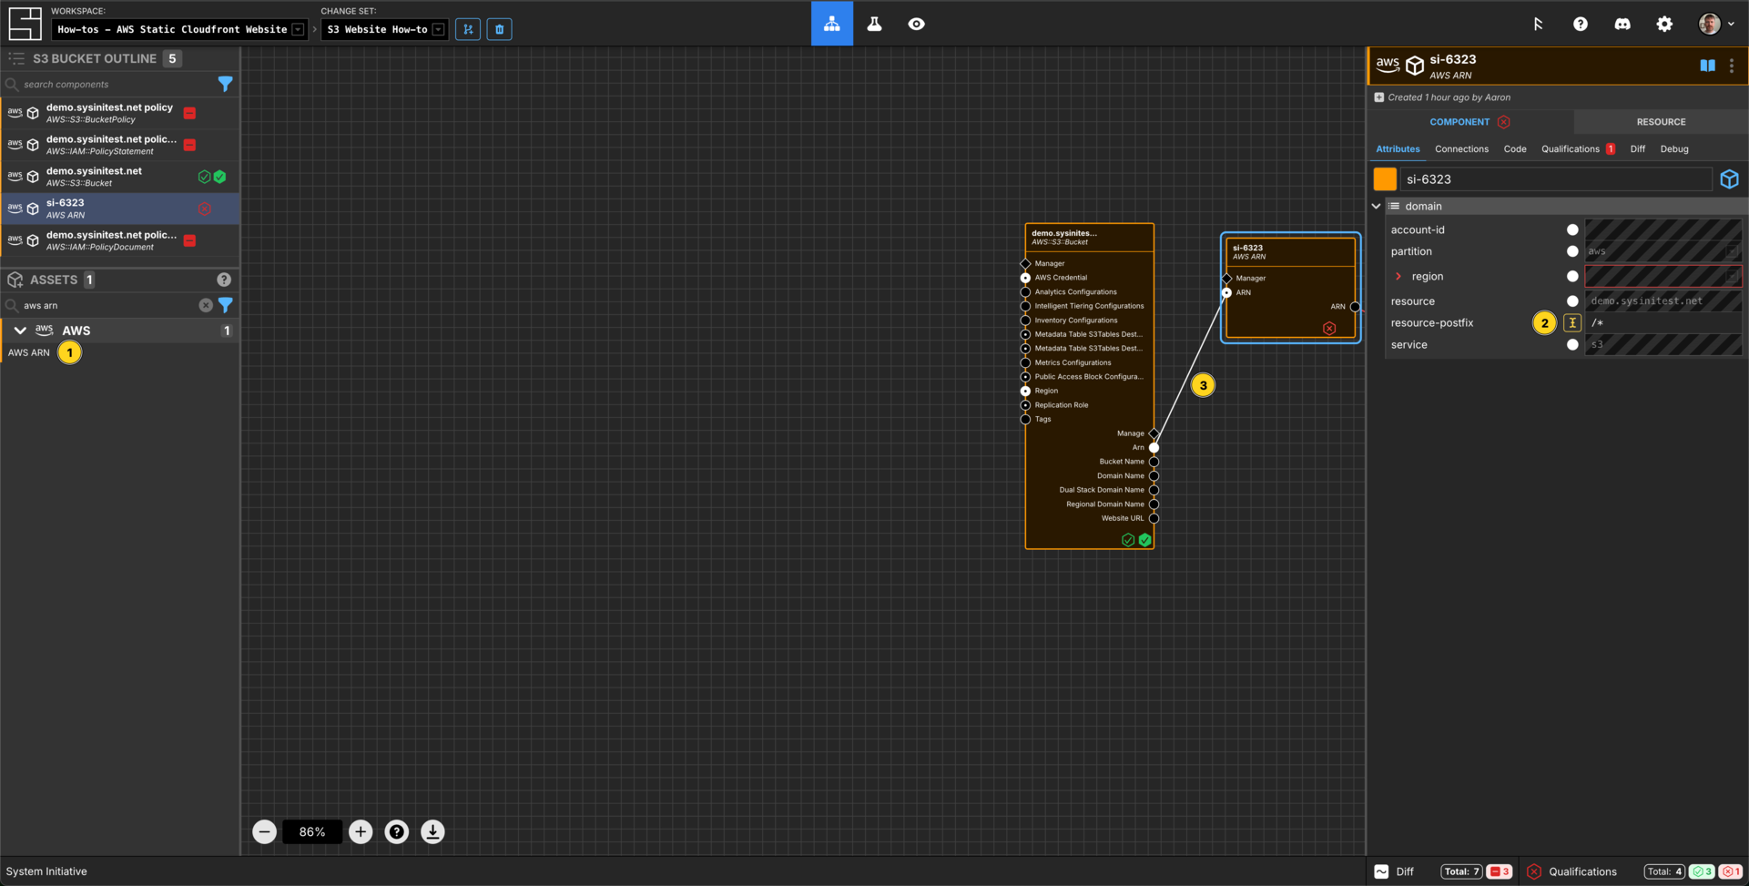This screenshot has width=1749, height=886.
Task: Click the resource-postfix value field
Action: (1663, 322)
